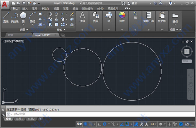
Task: Select the Array tool icon
Action: click(63, 24)
